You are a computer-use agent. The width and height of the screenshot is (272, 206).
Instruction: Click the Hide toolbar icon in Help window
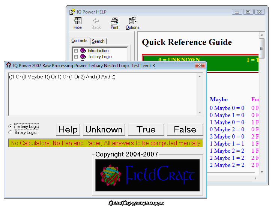point(78,23)
